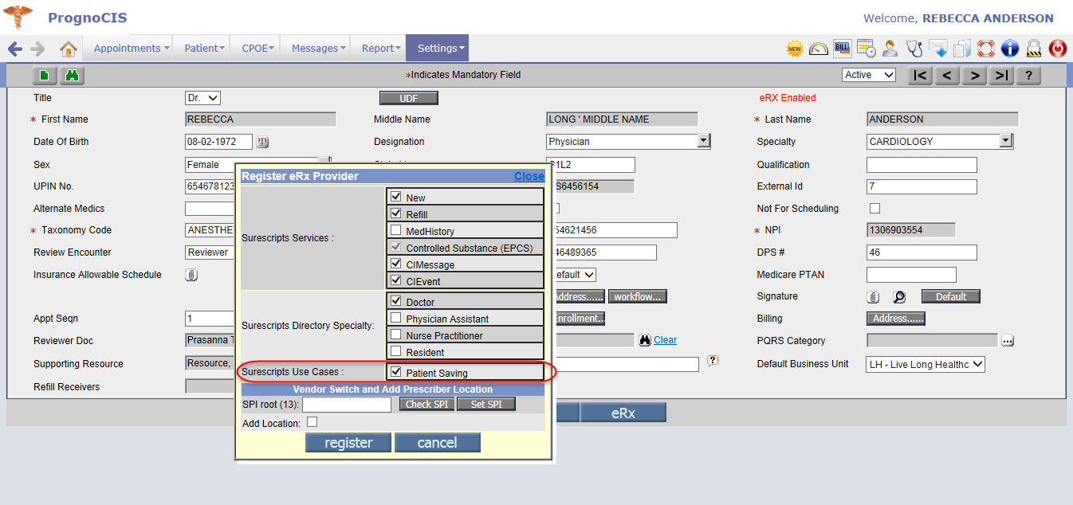Viewport: 1073px width, 505px height.
Task: Click the Check SPI button
Action: [x=426, y=404]
